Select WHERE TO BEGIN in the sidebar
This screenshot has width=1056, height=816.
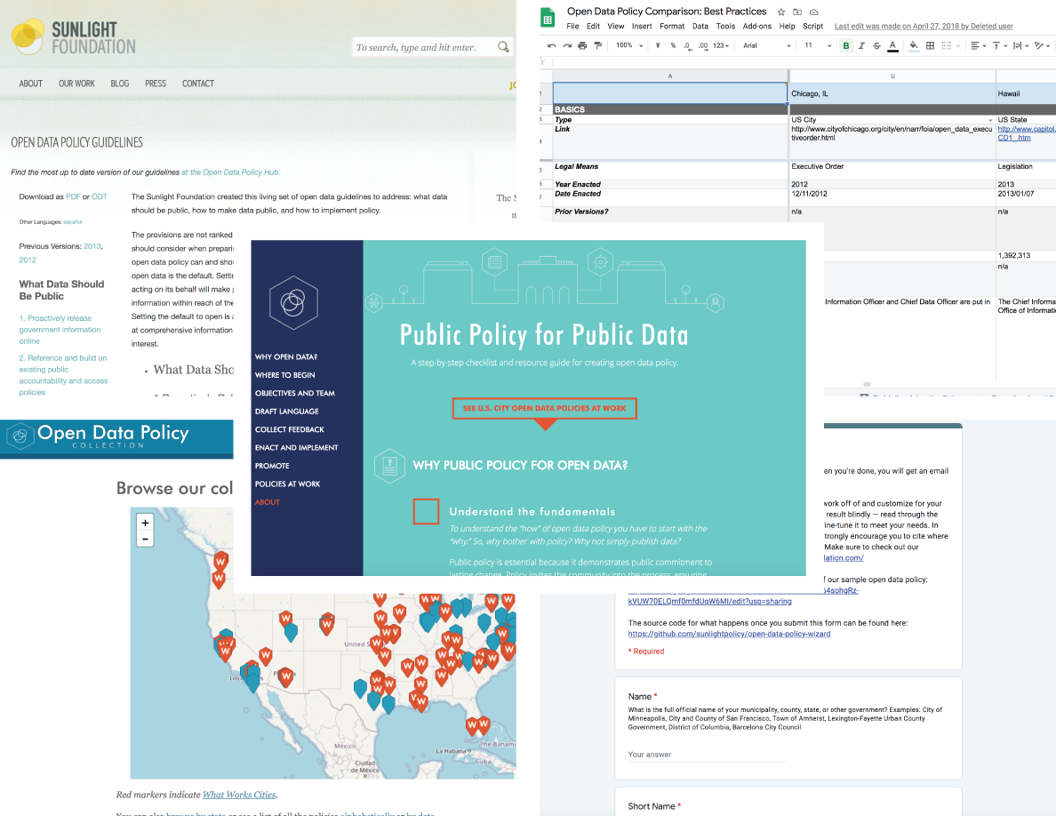click(284, 375)
